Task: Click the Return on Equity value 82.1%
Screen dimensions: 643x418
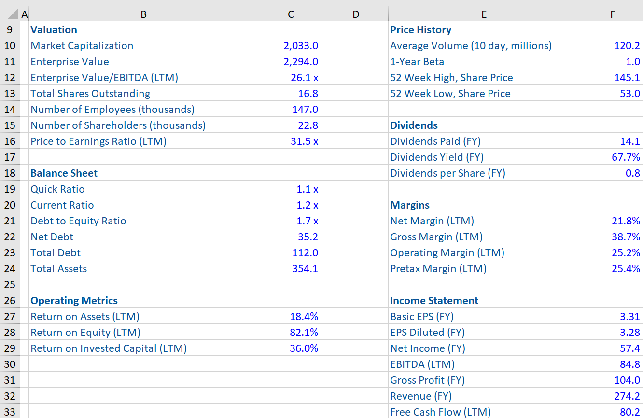Action: click(304, 333)
